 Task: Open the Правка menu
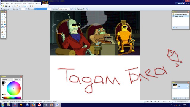(x=7, y=4)
